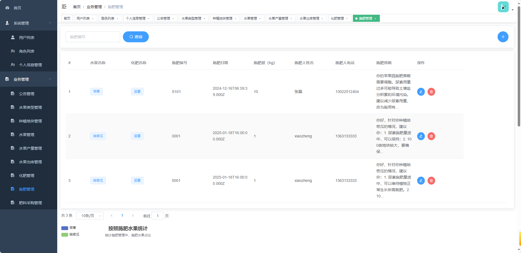
Task: Click the user avatar in the top right
Action: pos(503,7)
